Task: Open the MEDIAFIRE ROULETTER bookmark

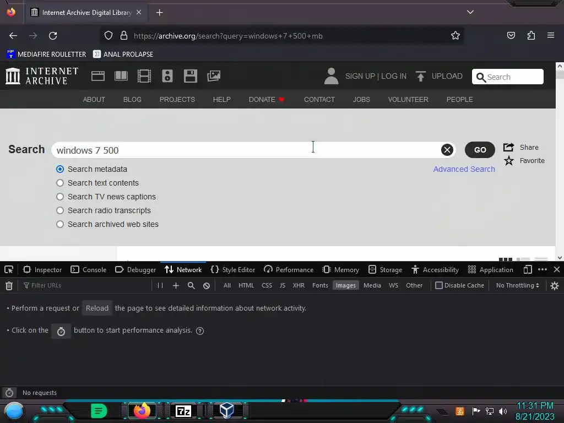Action: point(46,55)
